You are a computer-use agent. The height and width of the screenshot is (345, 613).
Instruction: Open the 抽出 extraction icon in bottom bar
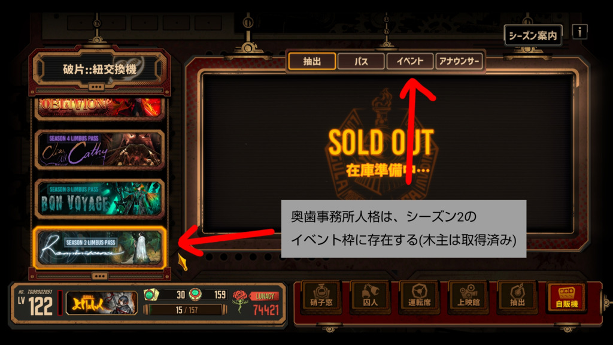pyautogui.click(x=517, y=296)
